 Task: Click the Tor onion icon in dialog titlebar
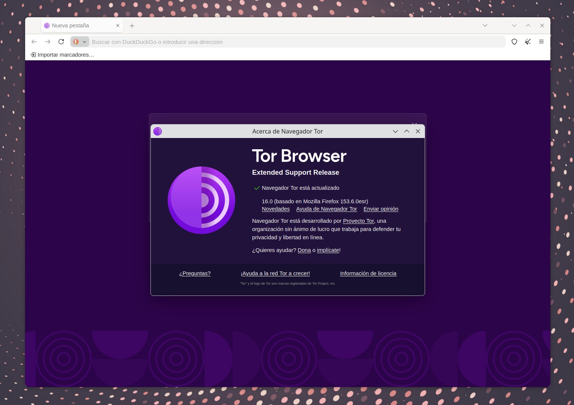point(158,131)
